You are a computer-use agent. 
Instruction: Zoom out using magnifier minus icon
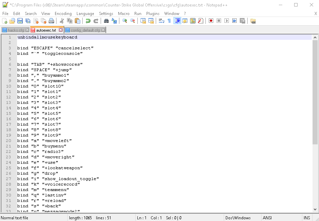pos(132,21)
